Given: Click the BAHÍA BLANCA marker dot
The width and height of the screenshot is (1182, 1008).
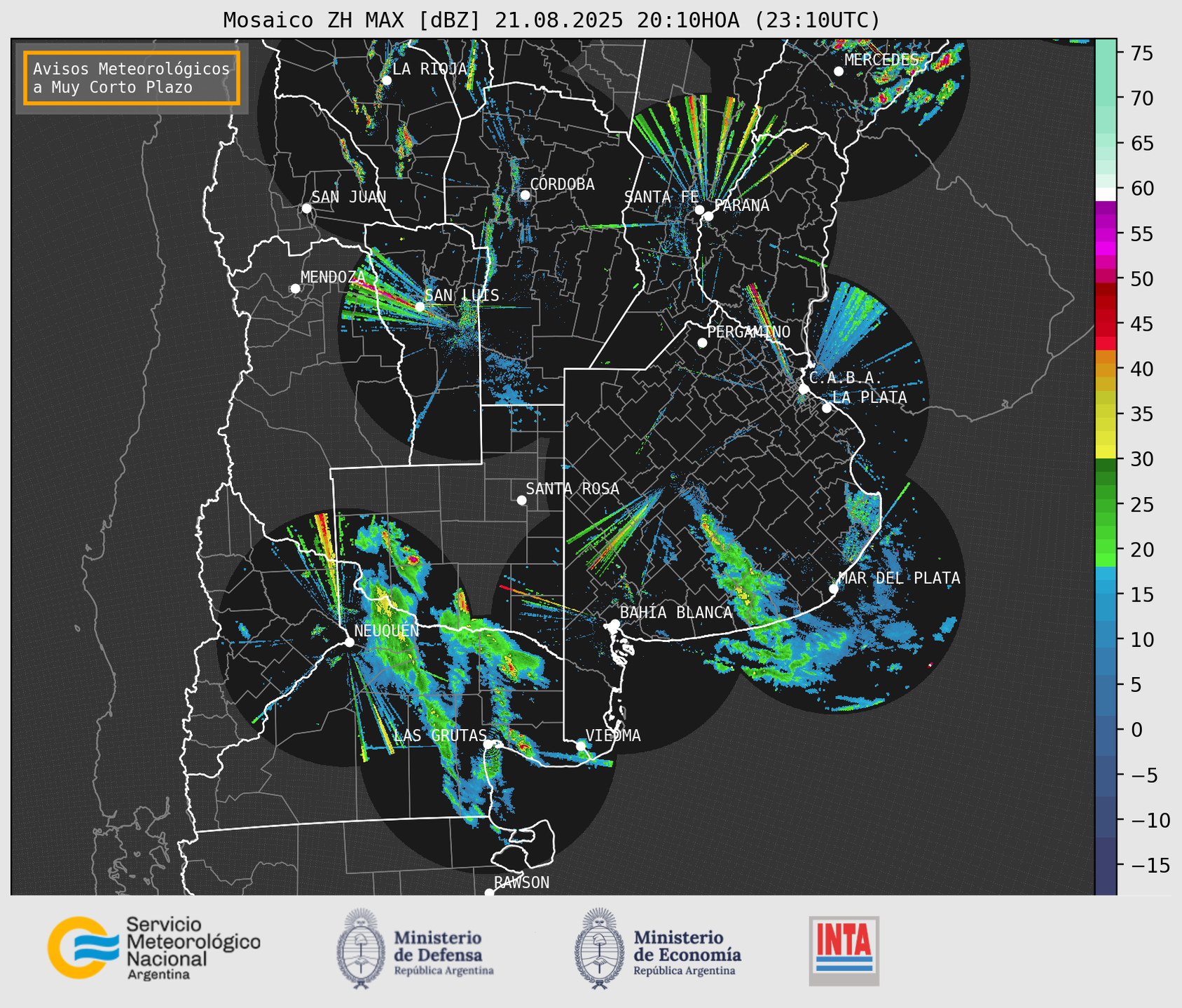Looking at the screenshot, I should 614,624.
